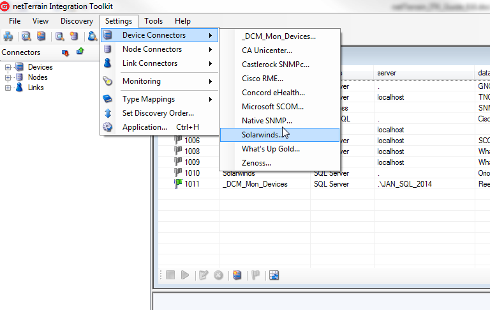Choose Microsoft SCOM connector option
The image size is (490, 310).
272,107
